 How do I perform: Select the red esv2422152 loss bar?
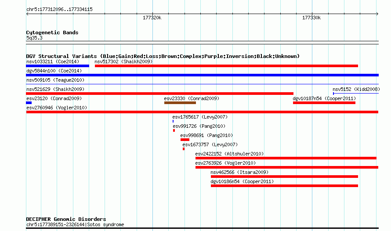[x=286, y=158]
